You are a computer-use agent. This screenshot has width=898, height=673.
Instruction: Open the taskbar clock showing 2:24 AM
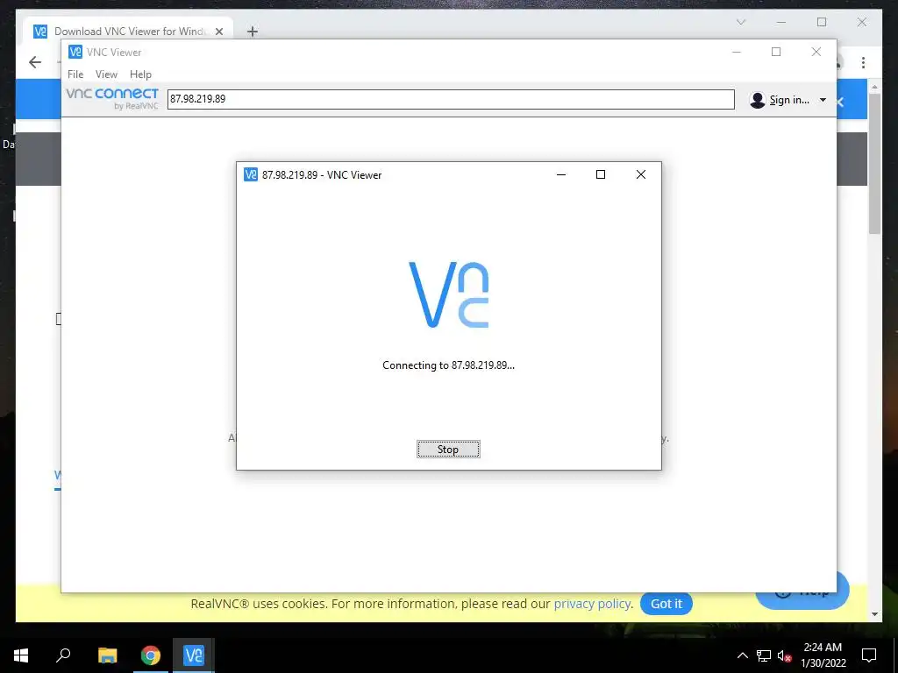point(823,655)
